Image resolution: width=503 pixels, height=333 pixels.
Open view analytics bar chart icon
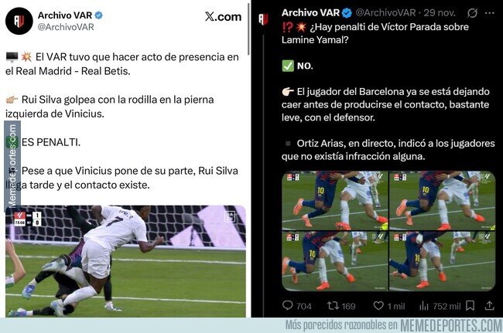pos(424,306)
